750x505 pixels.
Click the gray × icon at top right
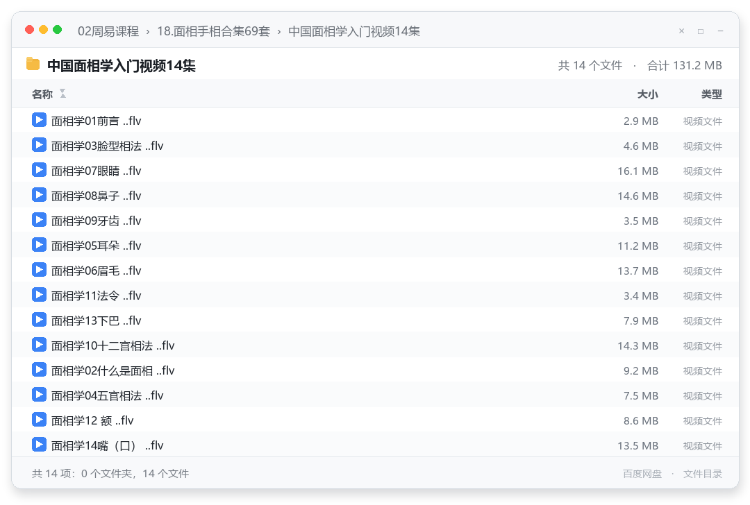(x=682, y=31)
